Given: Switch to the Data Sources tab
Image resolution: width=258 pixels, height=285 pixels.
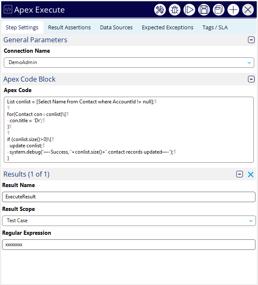Looking at the screenshot, I should tap(116, 28).
